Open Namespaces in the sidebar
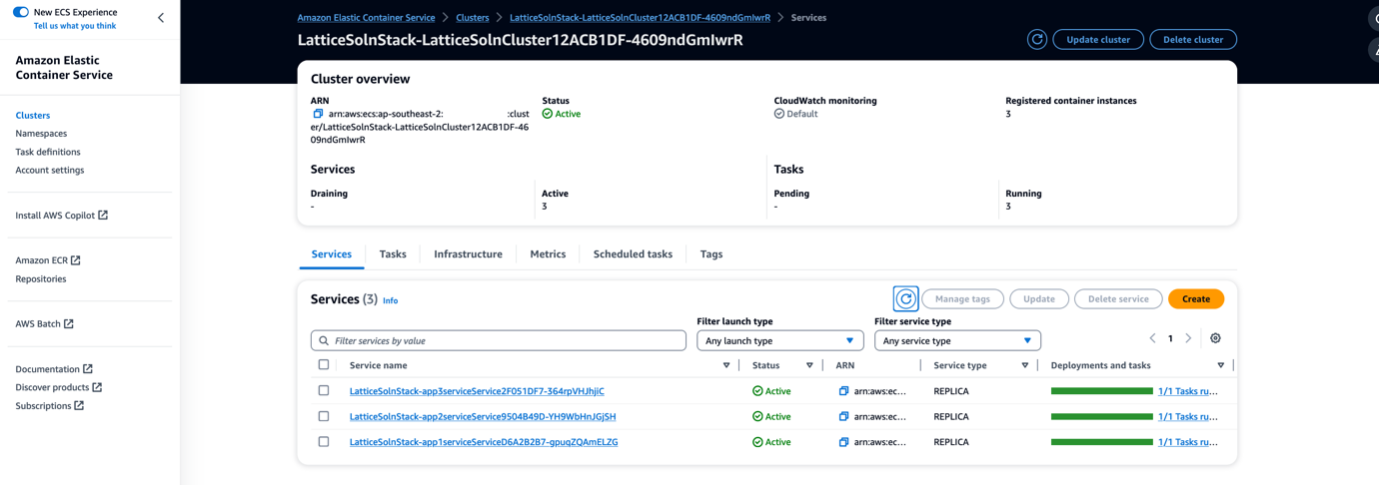The image size is (1379, 485). 41,133
